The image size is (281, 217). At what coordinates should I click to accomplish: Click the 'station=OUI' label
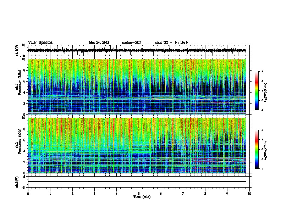(131, 43)
